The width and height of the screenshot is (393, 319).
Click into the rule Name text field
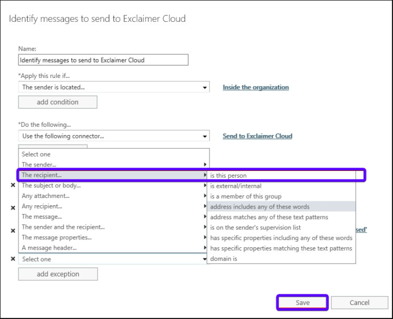(103, 60)
